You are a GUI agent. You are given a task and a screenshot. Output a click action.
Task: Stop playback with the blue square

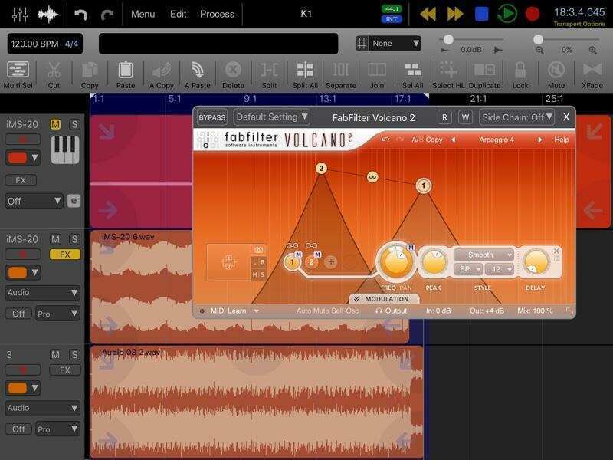coord(481,14)
